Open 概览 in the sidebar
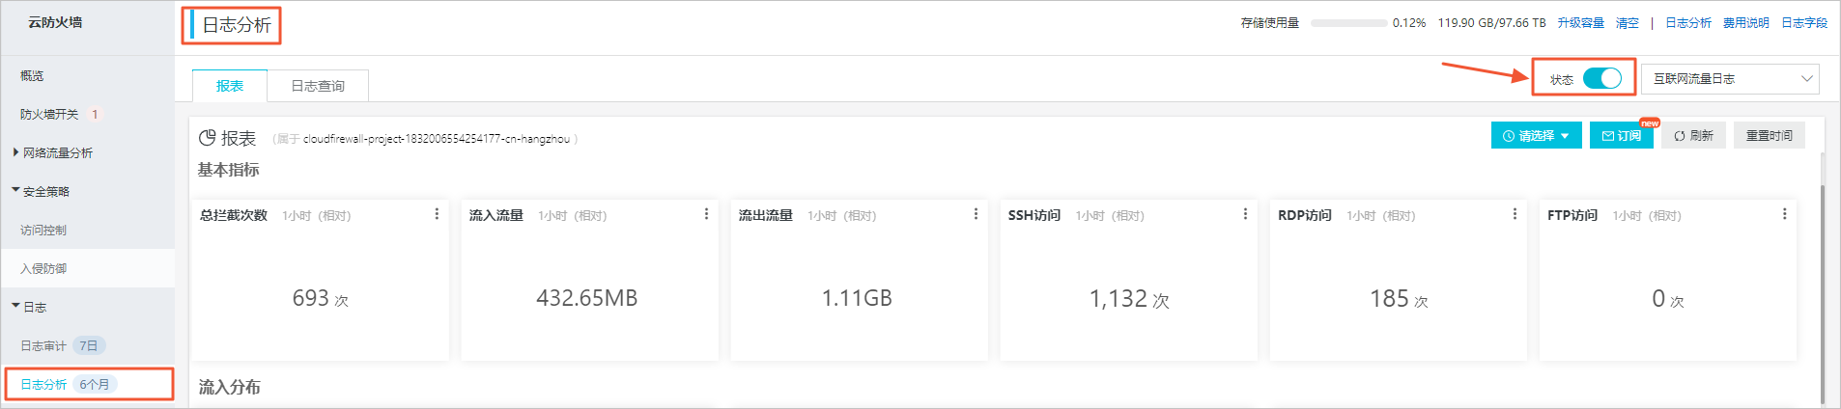1841x409 pixels. [x=32, y=75]
